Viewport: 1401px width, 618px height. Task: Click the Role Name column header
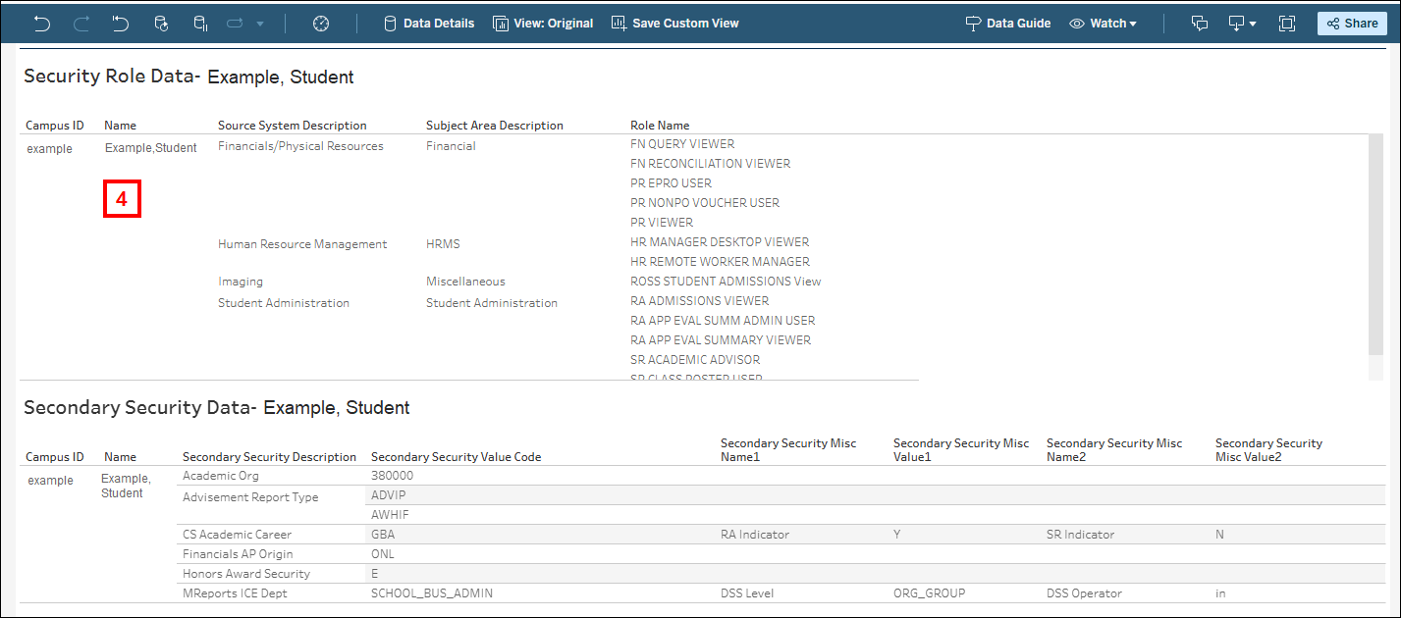coord(660,126)
